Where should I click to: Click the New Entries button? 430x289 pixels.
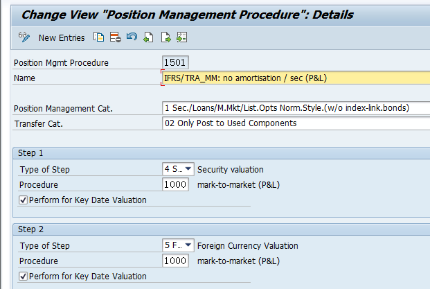coord(62,37)
